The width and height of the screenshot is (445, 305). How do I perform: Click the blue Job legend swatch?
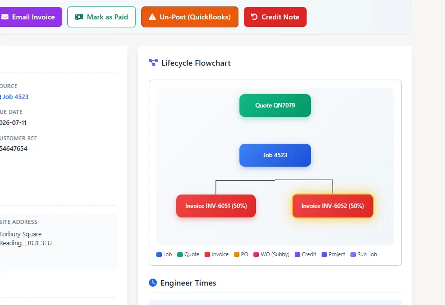click(x=159, y=254)
